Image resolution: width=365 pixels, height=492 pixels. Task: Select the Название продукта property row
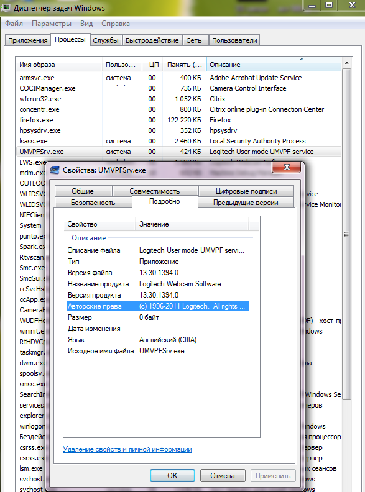pos(157,284)
